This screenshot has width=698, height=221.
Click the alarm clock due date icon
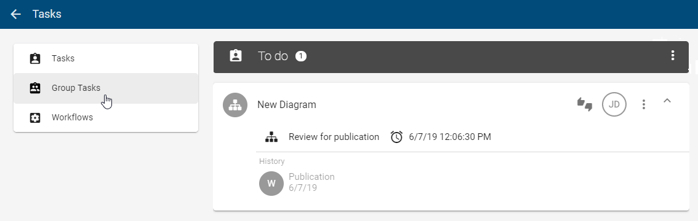click(396, 137)
